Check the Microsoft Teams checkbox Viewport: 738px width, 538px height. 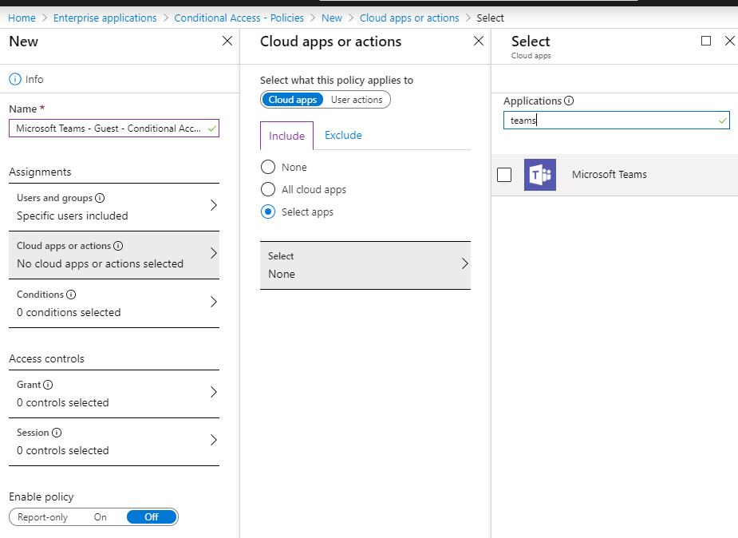[x=504, y=175]
